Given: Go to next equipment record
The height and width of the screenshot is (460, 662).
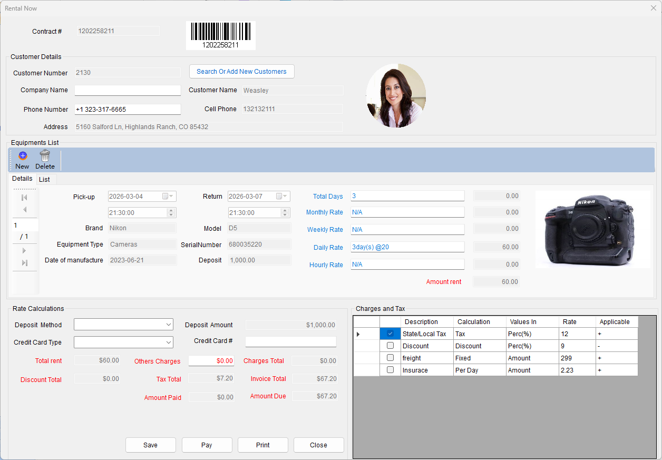Looking at the screenshot, I should pos(24,251).
